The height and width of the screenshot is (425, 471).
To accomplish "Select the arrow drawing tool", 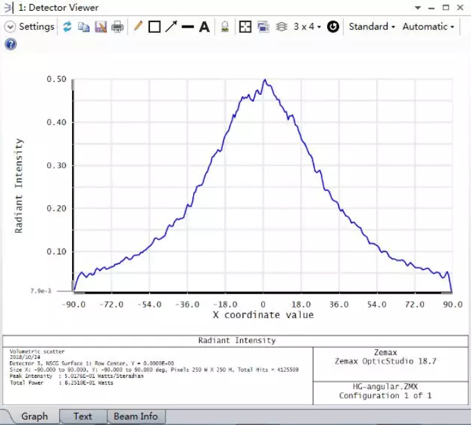I will click(171, 27).
